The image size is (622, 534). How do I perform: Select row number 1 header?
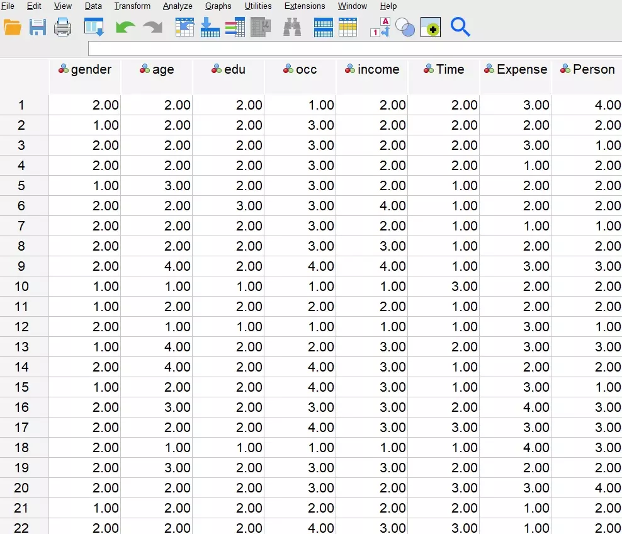coord(24,105)
